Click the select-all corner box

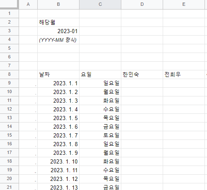[9, 4]
